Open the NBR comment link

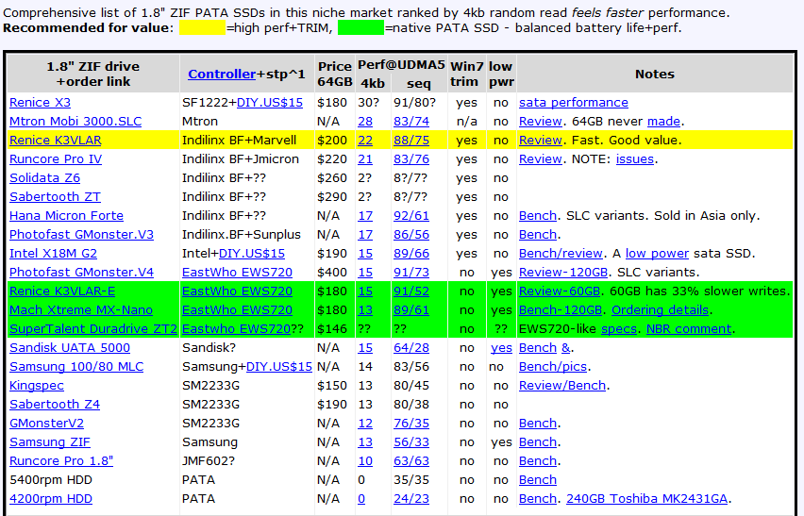(689, 329)
